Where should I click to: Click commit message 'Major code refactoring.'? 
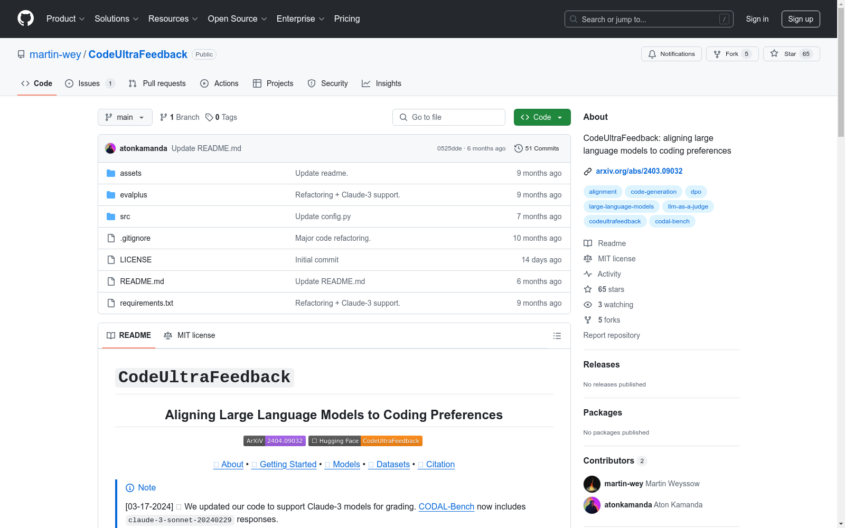[x=333, y=238]
